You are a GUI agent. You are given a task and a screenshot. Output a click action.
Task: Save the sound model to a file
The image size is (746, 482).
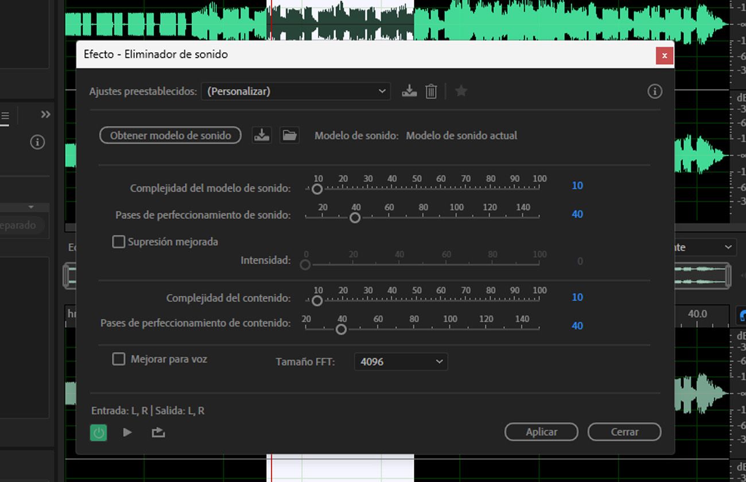tap(261, 135)
